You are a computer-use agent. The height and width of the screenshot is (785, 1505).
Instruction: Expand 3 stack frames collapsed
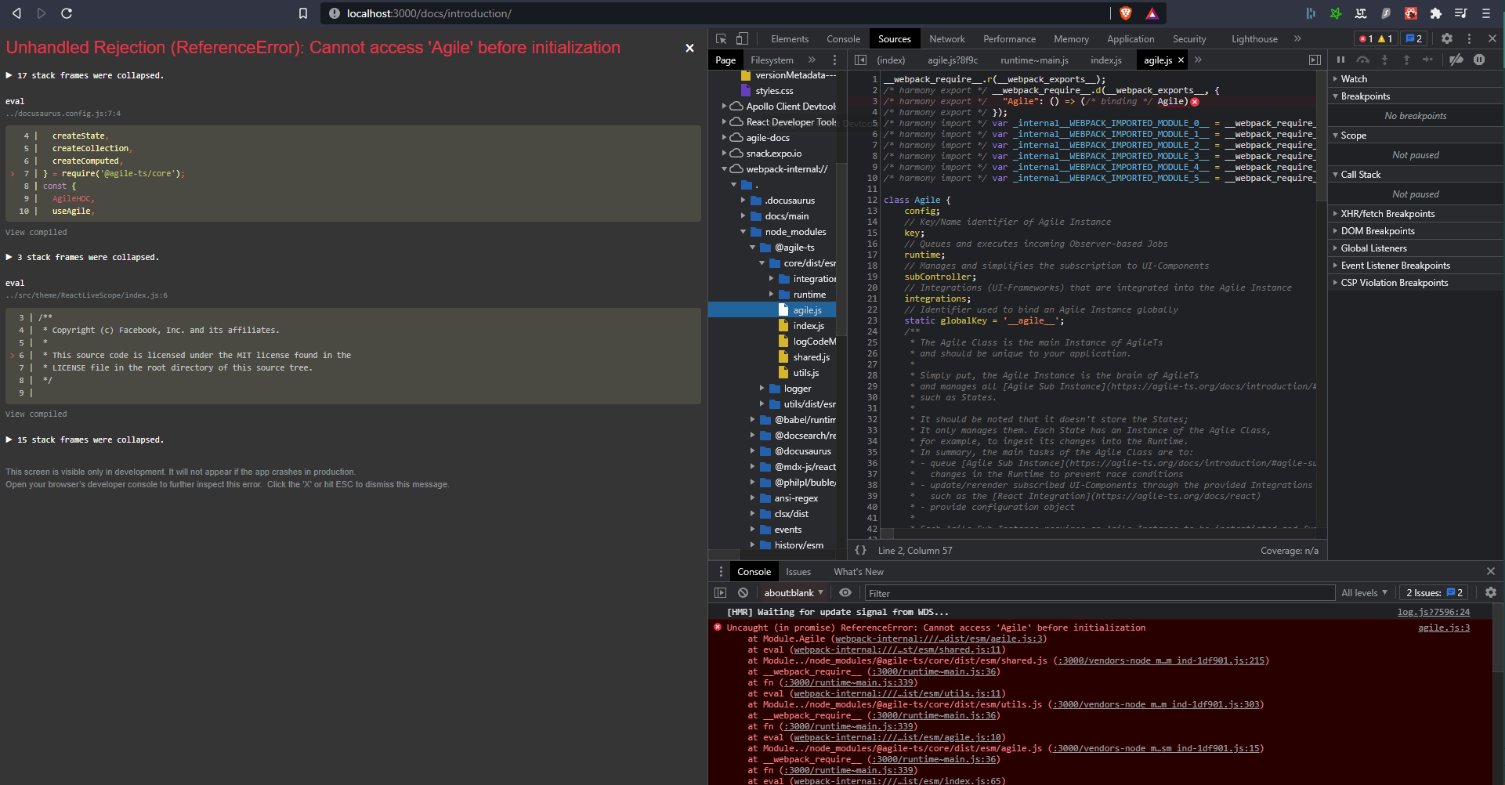pos(82,257)
